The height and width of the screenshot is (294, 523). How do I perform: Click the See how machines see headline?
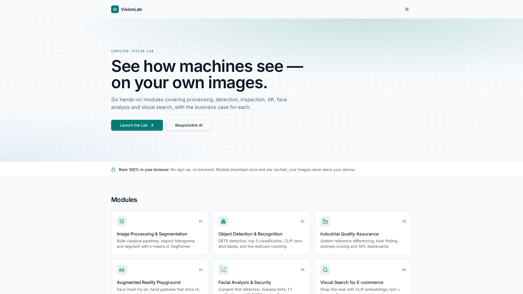207,74
